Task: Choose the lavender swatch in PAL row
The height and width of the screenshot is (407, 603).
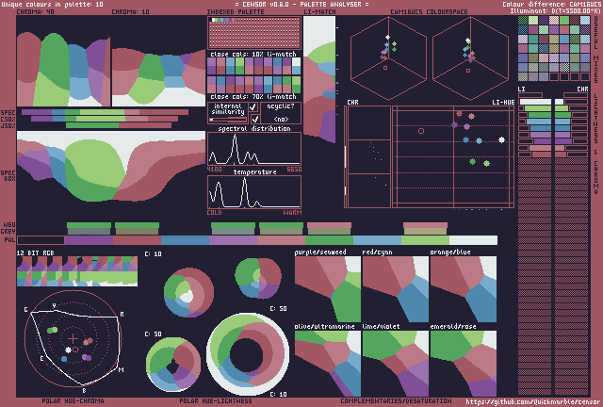Action: [233, 240]
